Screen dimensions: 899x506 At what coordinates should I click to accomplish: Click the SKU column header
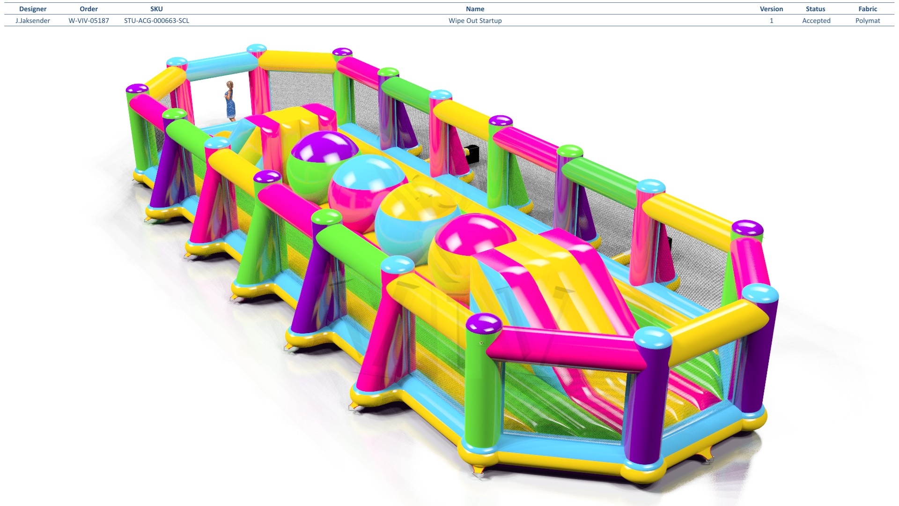tap(156, 9)
